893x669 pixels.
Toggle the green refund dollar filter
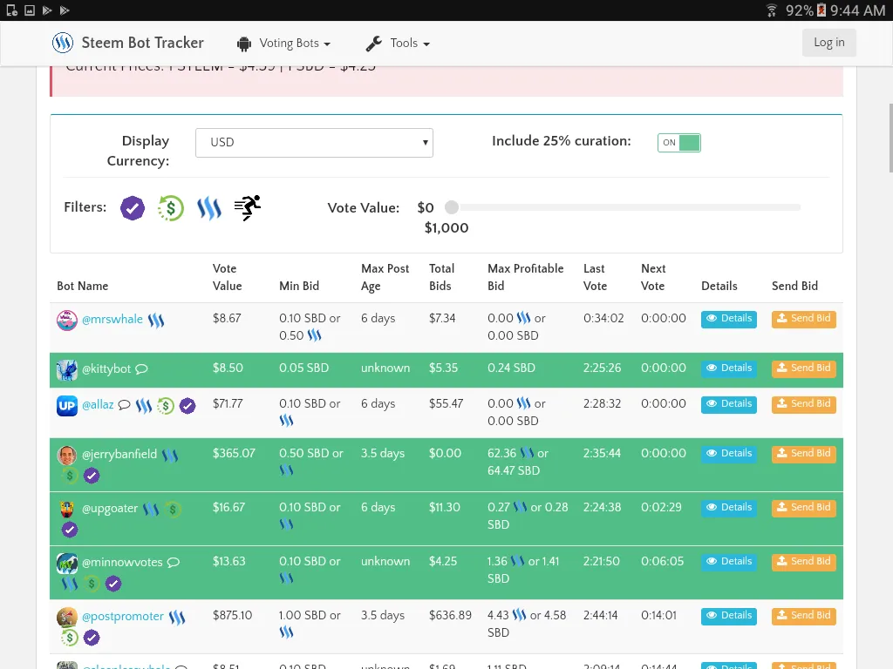(x=170, y=207)
